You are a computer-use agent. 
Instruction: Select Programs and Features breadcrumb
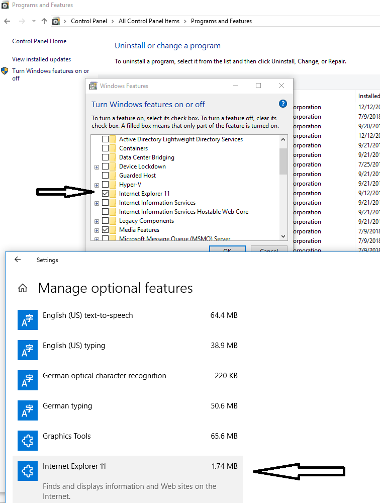point(221,21)
